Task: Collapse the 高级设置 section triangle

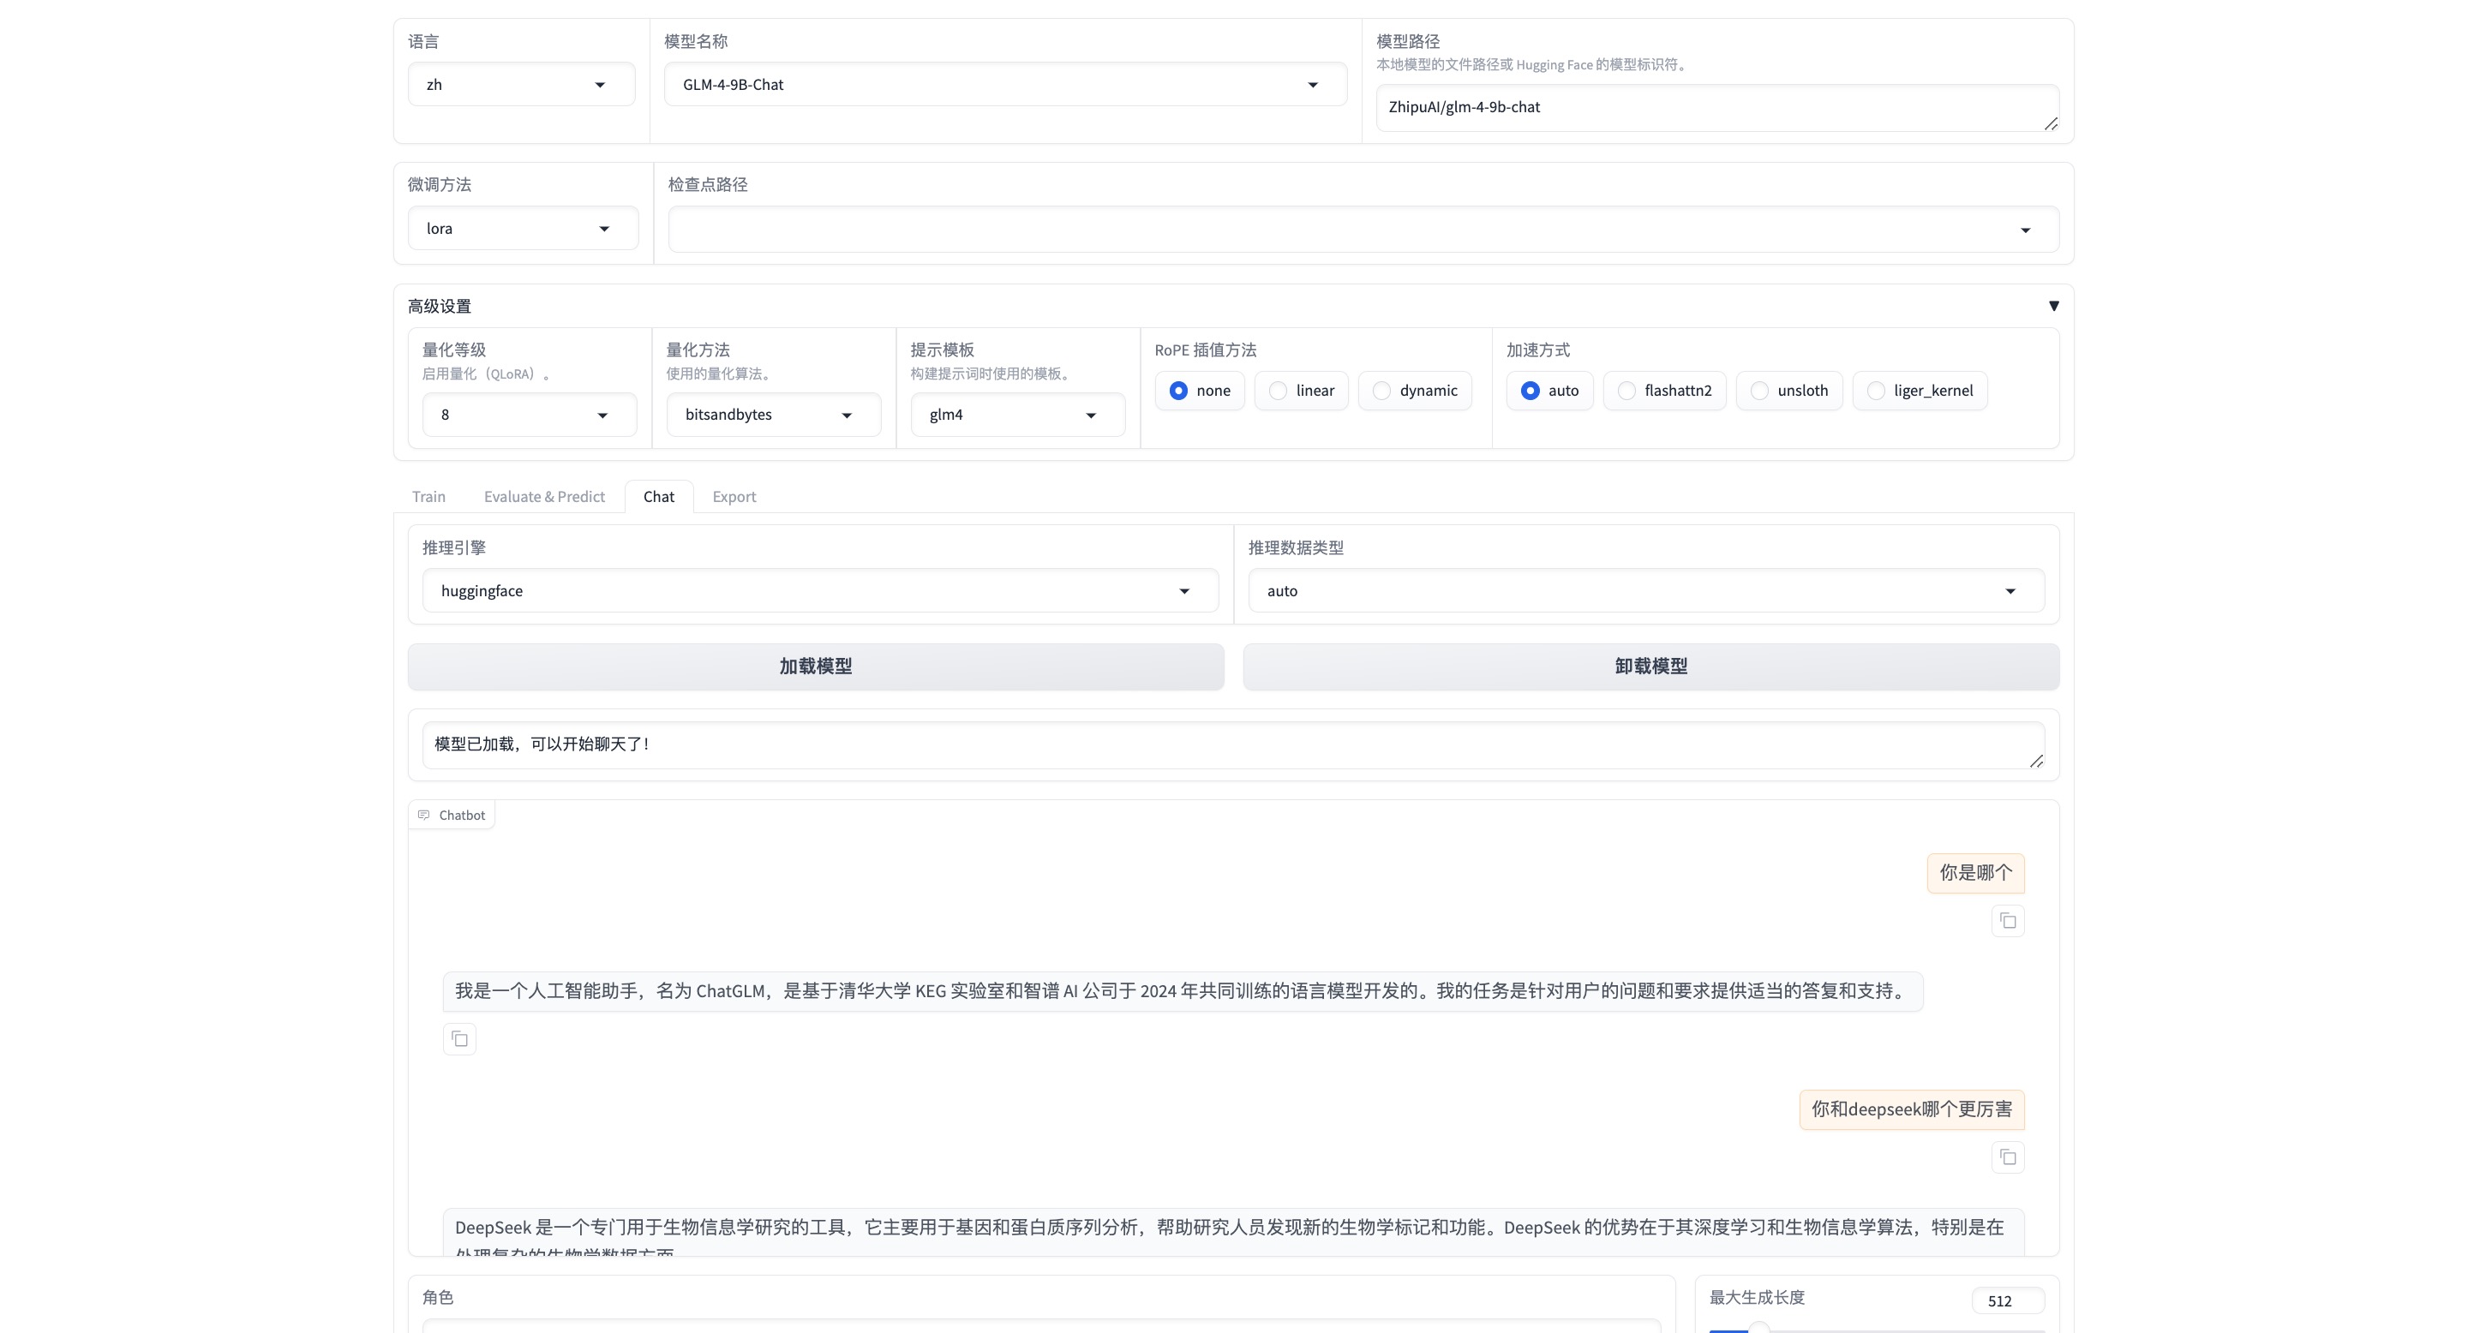Action: point(2053,307)
